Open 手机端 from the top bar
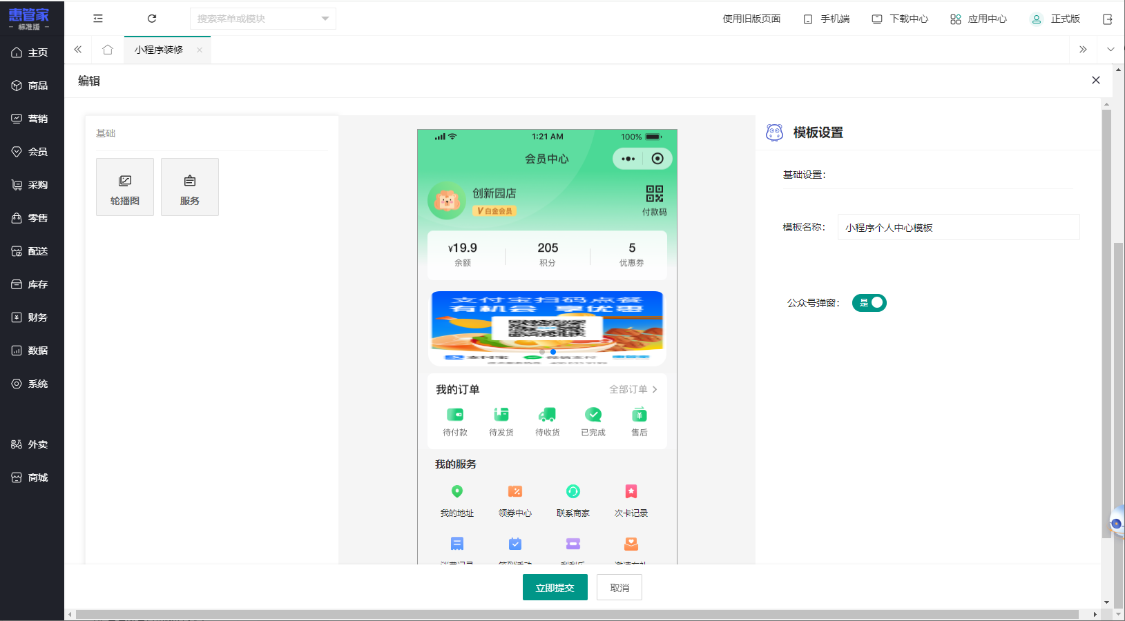 826,19
